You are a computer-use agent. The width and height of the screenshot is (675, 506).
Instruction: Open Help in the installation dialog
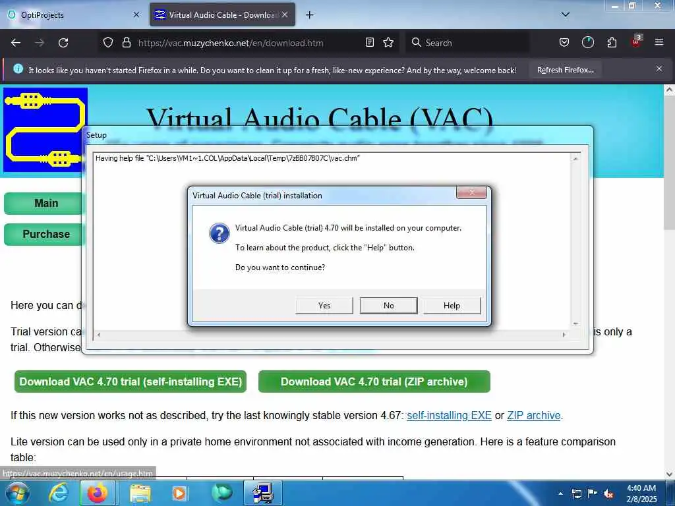pyautogui.click(x=452, y=306)
